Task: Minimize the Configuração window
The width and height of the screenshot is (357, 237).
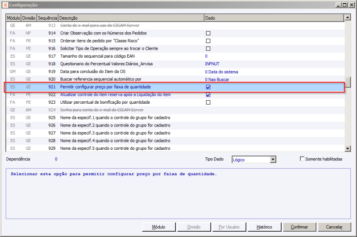Action: (x=338, y=5)
